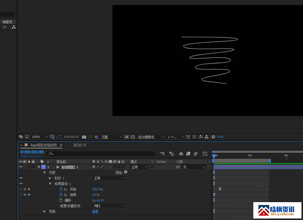Screen dimensions: 303x220
Task: Toggle the 结束 stopwatch icon
Action: click(x=61, y=195)
